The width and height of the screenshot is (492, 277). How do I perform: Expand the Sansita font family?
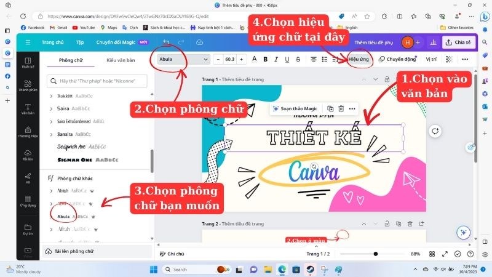tap(51, 134)
